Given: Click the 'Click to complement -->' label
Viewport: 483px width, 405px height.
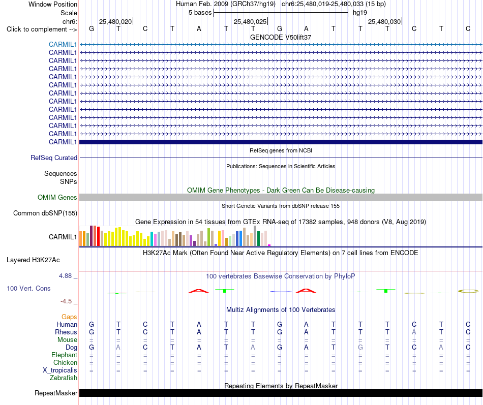Looking at the screenshot, I should click(42, 29).
